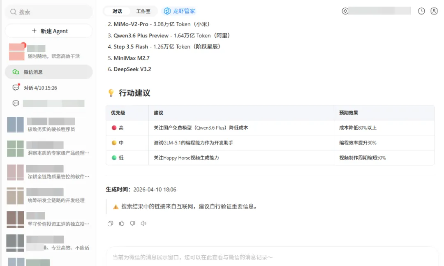Viewport: 444px width, 266px height.
Task: Click the message input box at bottom
Action: tap(272, 257)
